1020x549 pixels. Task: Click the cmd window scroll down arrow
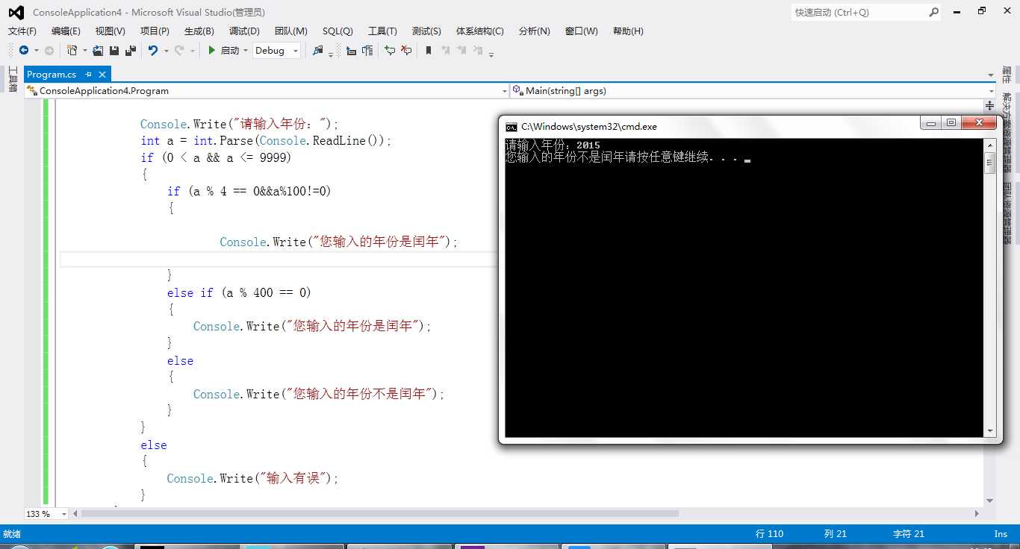(990, 431)
